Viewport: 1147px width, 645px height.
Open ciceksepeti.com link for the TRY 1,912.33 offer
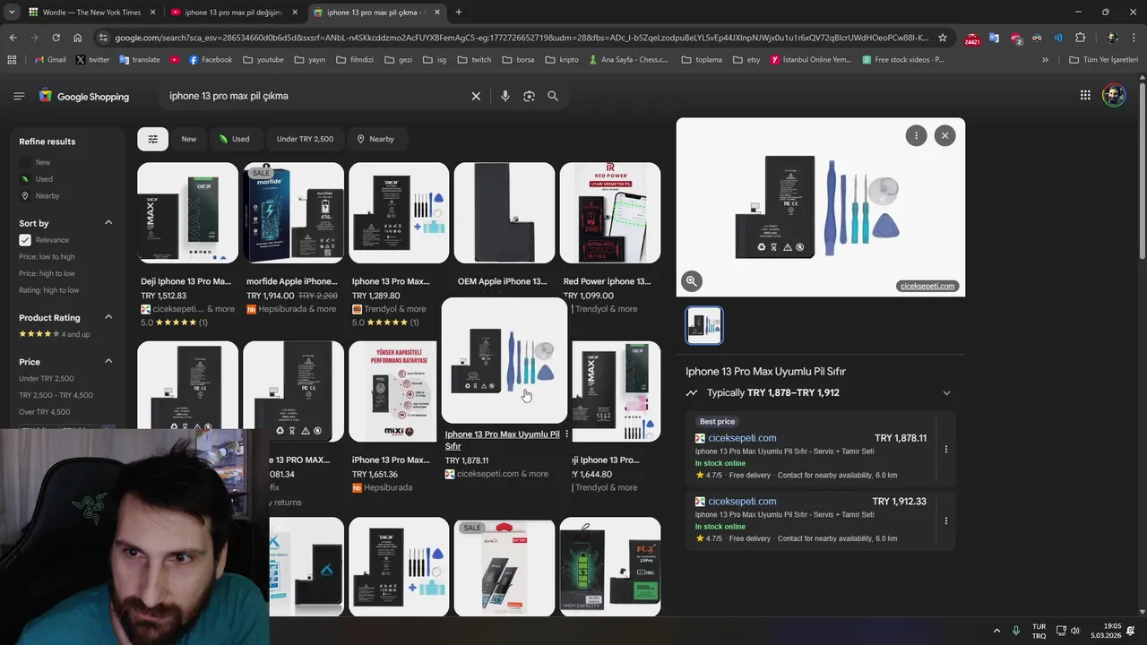point(742,502)
